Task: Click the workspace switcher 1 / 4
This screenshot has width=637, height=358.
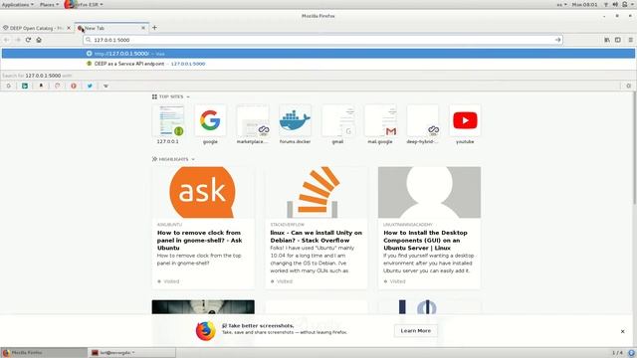Action: [x=617, y=353]
